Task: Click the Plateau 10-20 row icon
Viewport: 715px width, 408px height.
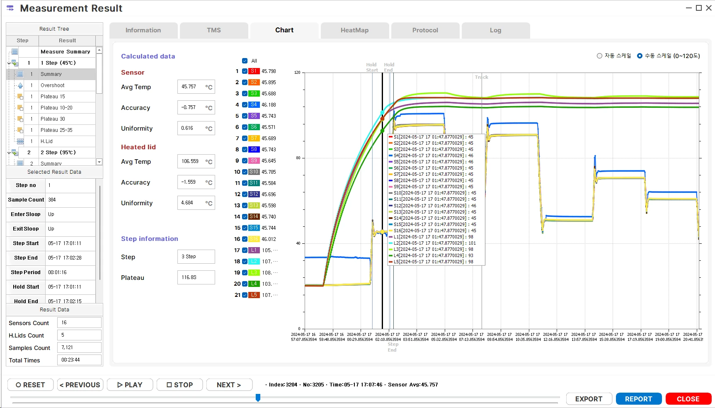Action: point(20,108)
